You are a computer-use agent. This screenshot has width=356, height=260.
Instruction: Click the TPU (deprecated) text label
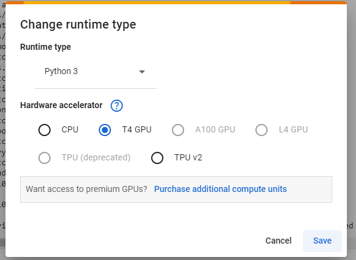click(96, 157)
